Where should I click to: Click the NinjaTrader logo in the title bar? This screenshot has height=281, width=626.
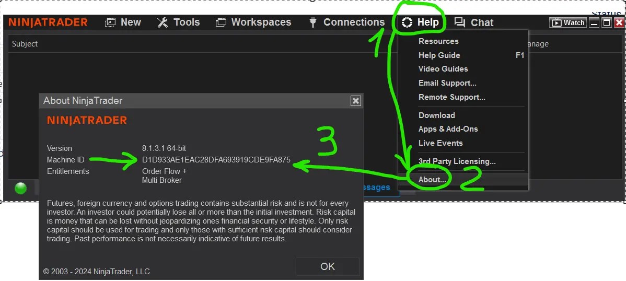click(x=48, y=22)
